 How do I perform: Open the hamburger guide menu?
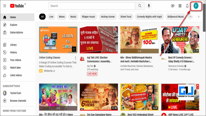(x=5, y=6)
